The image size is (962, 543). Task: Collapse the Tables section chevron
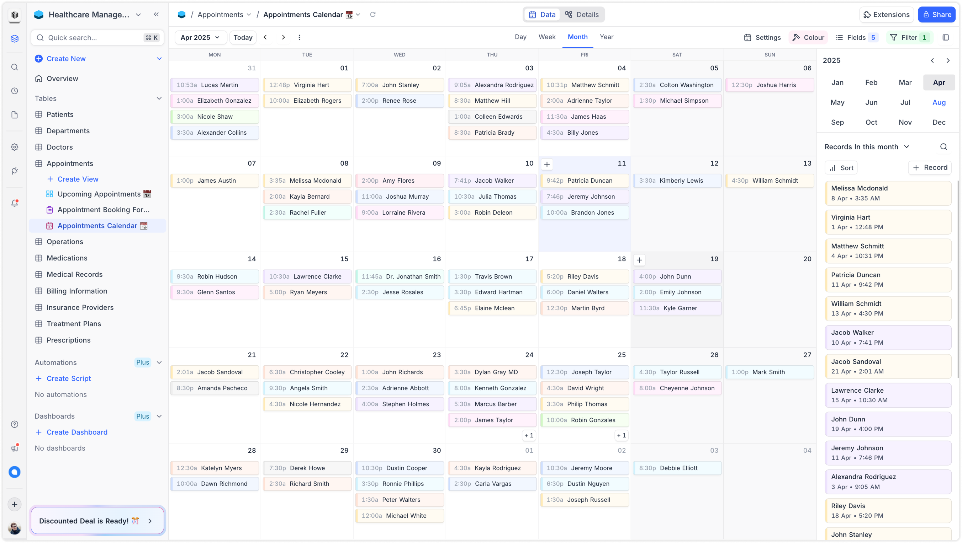[x=159, y=98]
